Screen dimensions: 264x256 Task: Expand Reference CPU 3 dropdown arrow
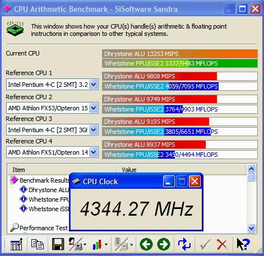94,130
